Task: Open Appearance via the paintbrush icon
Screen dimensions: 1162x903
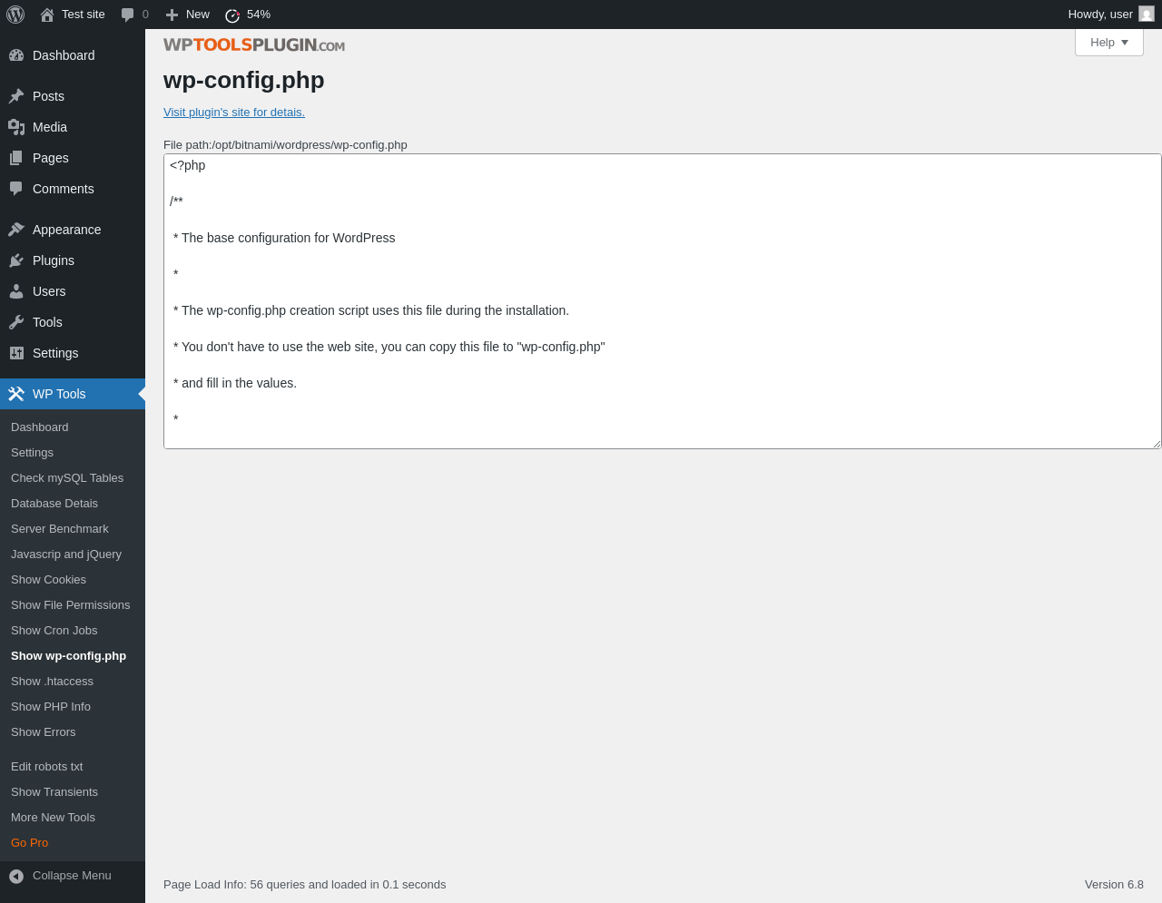Action: click(x=16, y=230)
